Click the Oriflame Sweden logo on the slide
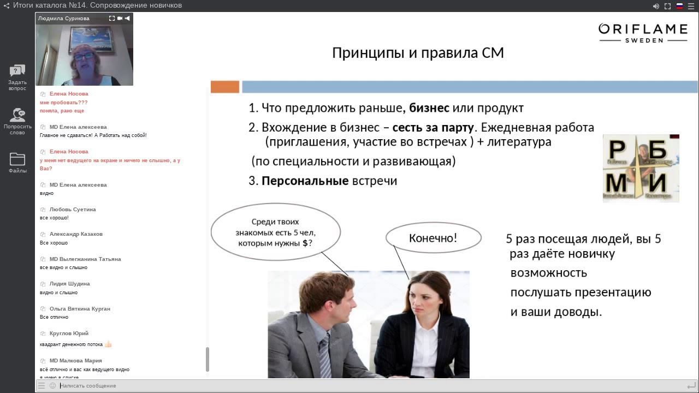Image resolution: width=699 pixels, height=393 pixels. 643,33
